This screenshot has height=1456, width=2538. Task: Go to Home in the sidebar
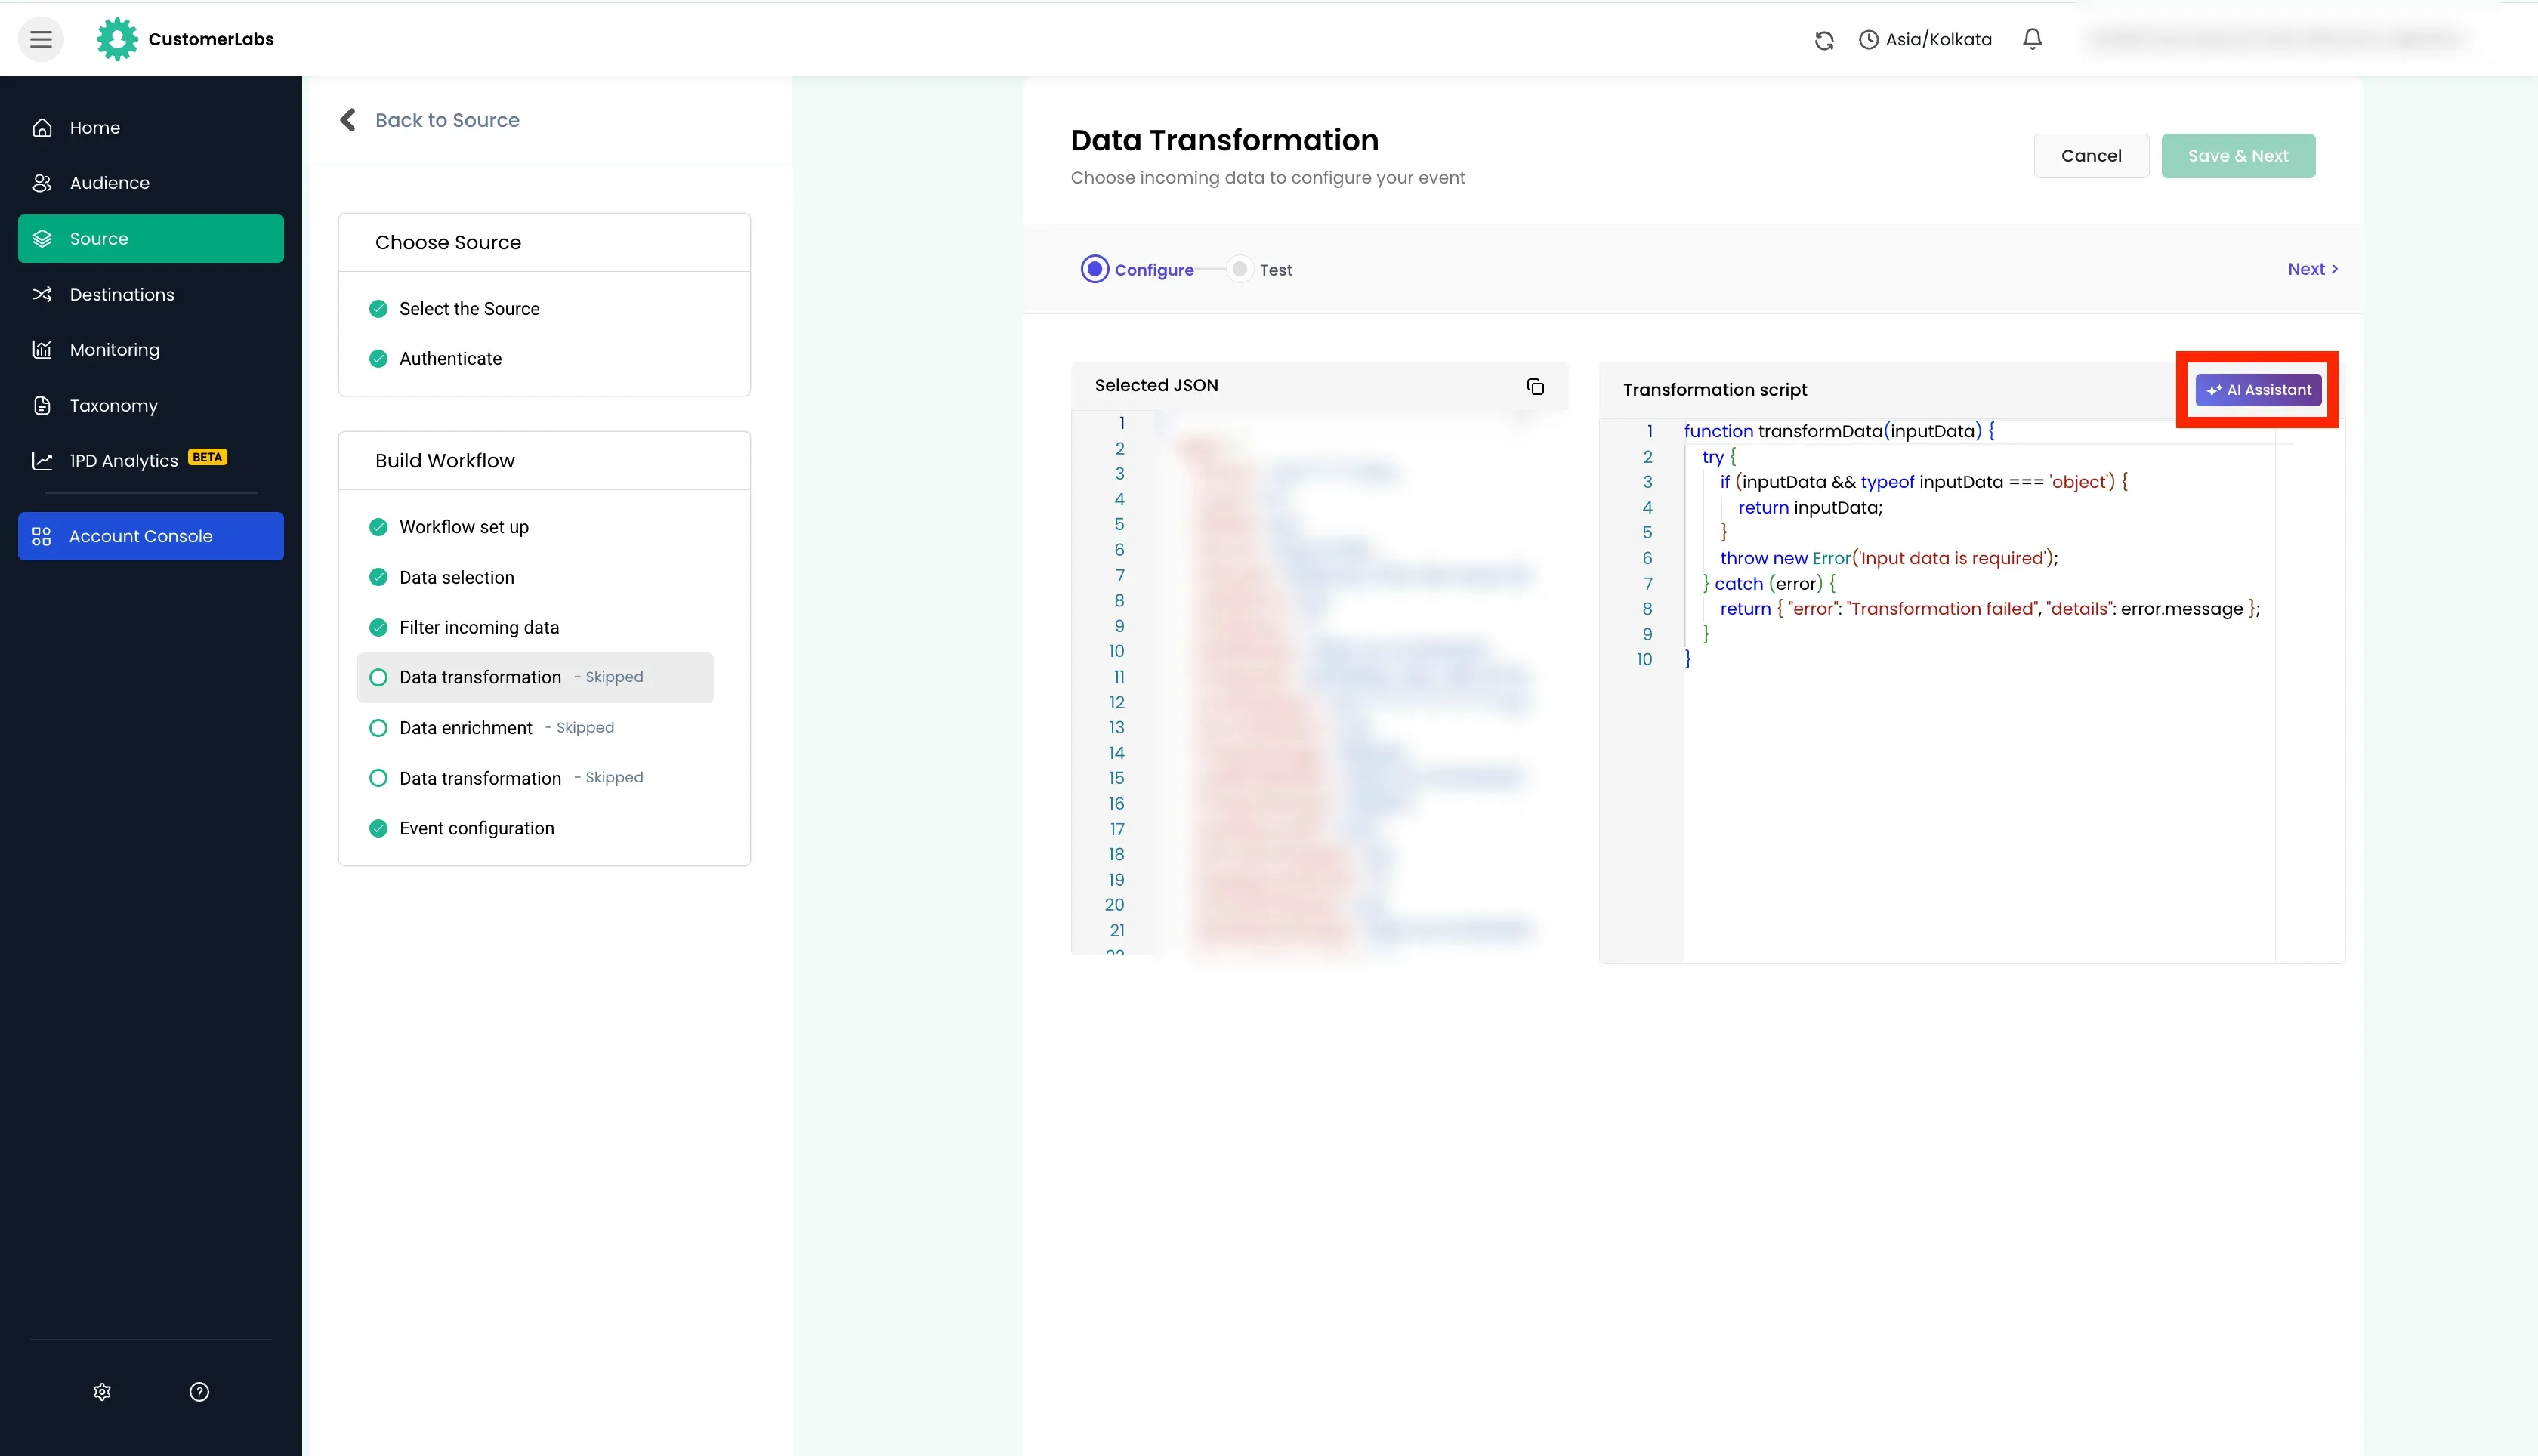[151, 128]
